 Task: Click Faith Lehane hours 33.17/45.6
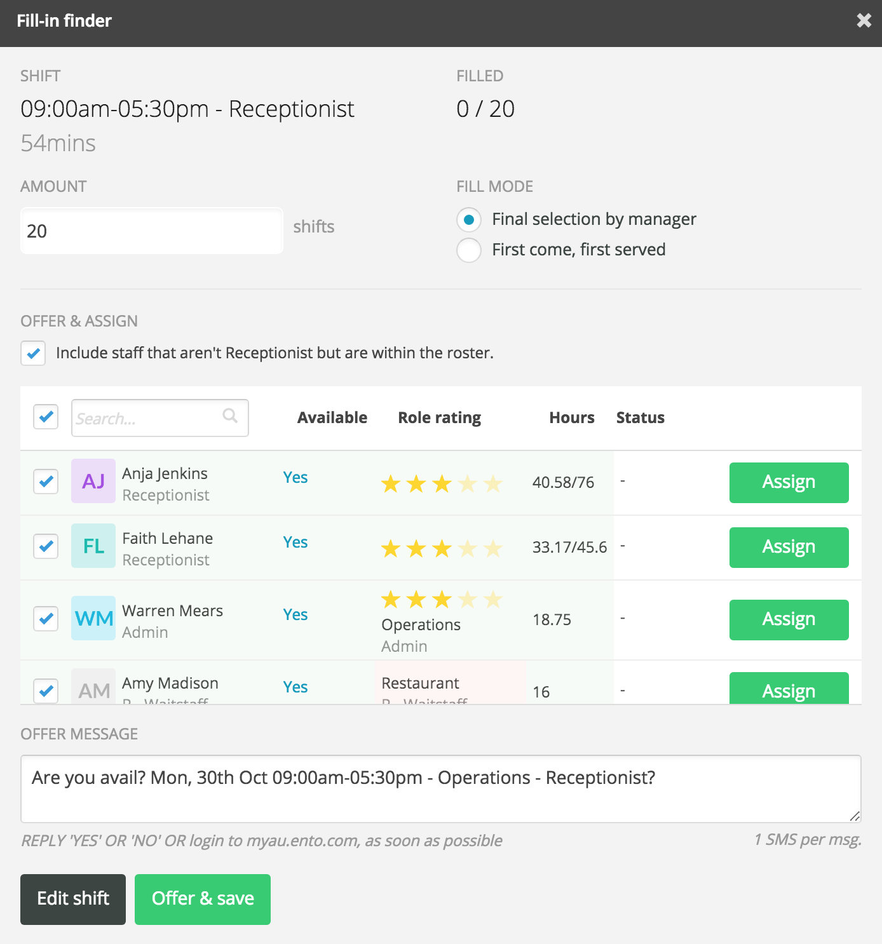click(570, 547)
